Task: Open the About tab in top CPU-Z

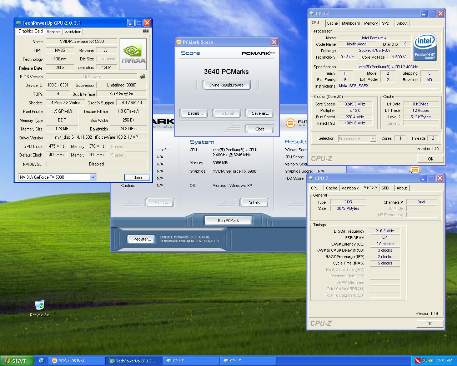Action: tap(402, 23)
